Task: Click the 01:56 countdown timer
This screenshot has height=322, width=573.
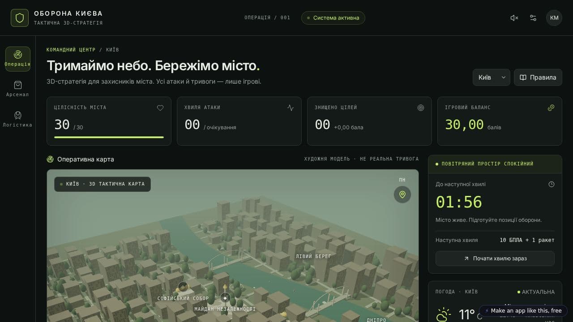Action: 459,202
